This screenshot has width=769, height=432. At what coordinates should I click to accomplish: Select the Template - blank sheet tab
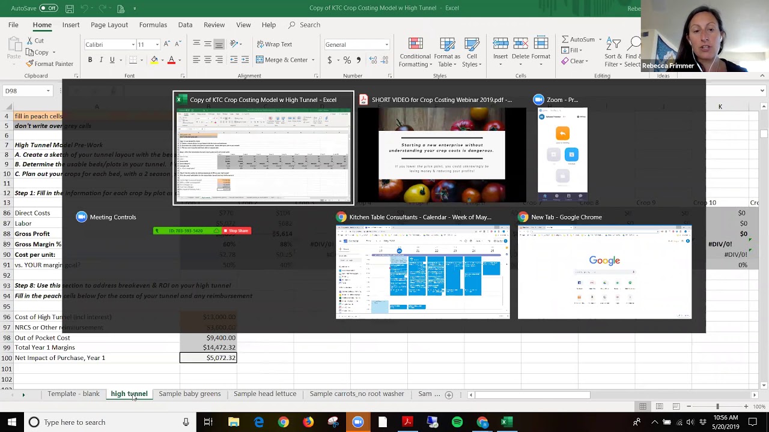point(73,394)
